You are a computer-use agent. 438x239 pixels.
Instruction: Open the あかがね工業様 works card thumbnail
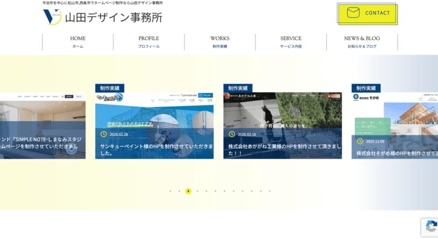pos(282,126)
